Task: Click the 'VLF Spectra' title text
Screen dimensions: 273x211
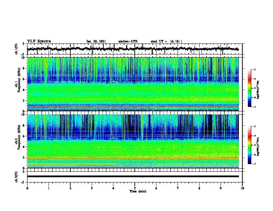Action: (39, 41)
